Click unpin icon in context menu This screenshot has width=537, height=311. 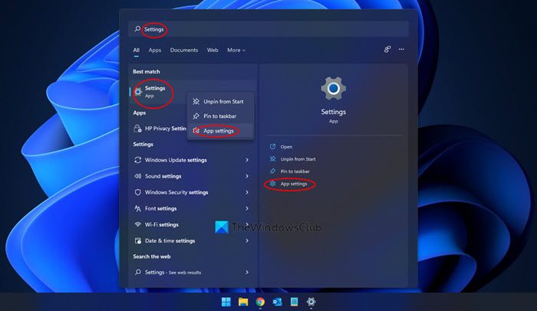(x=196, y=102)
